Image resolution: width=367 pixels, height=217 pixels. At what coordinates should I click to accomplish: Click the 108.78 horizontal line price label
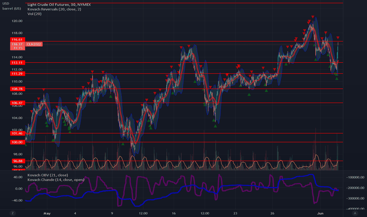tap(18, 89)
